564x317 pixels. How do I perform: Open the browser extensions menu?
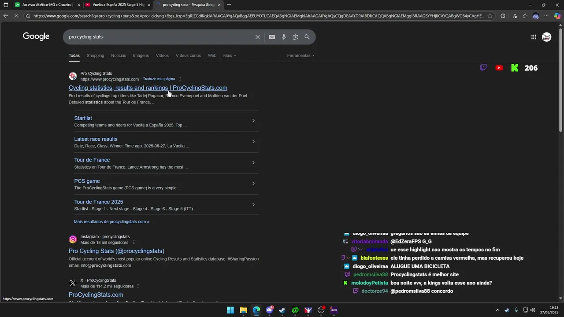pos(503,16)
